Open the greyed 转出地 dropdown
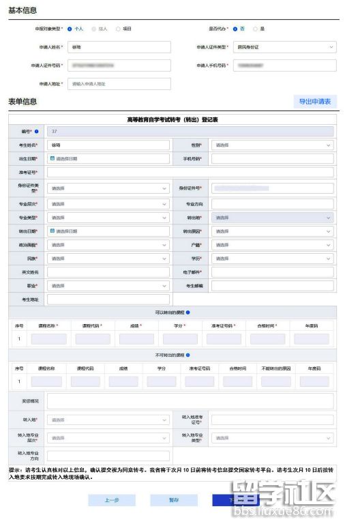 272,218
